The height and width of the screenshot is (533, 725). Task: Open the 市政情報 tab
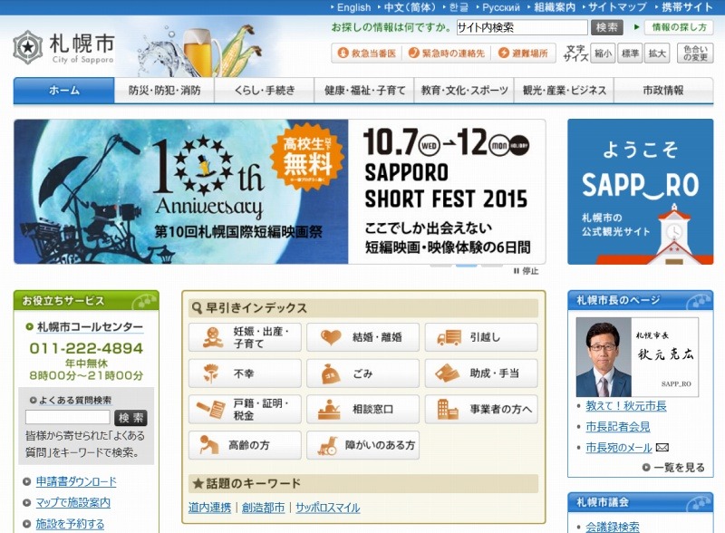663,91
